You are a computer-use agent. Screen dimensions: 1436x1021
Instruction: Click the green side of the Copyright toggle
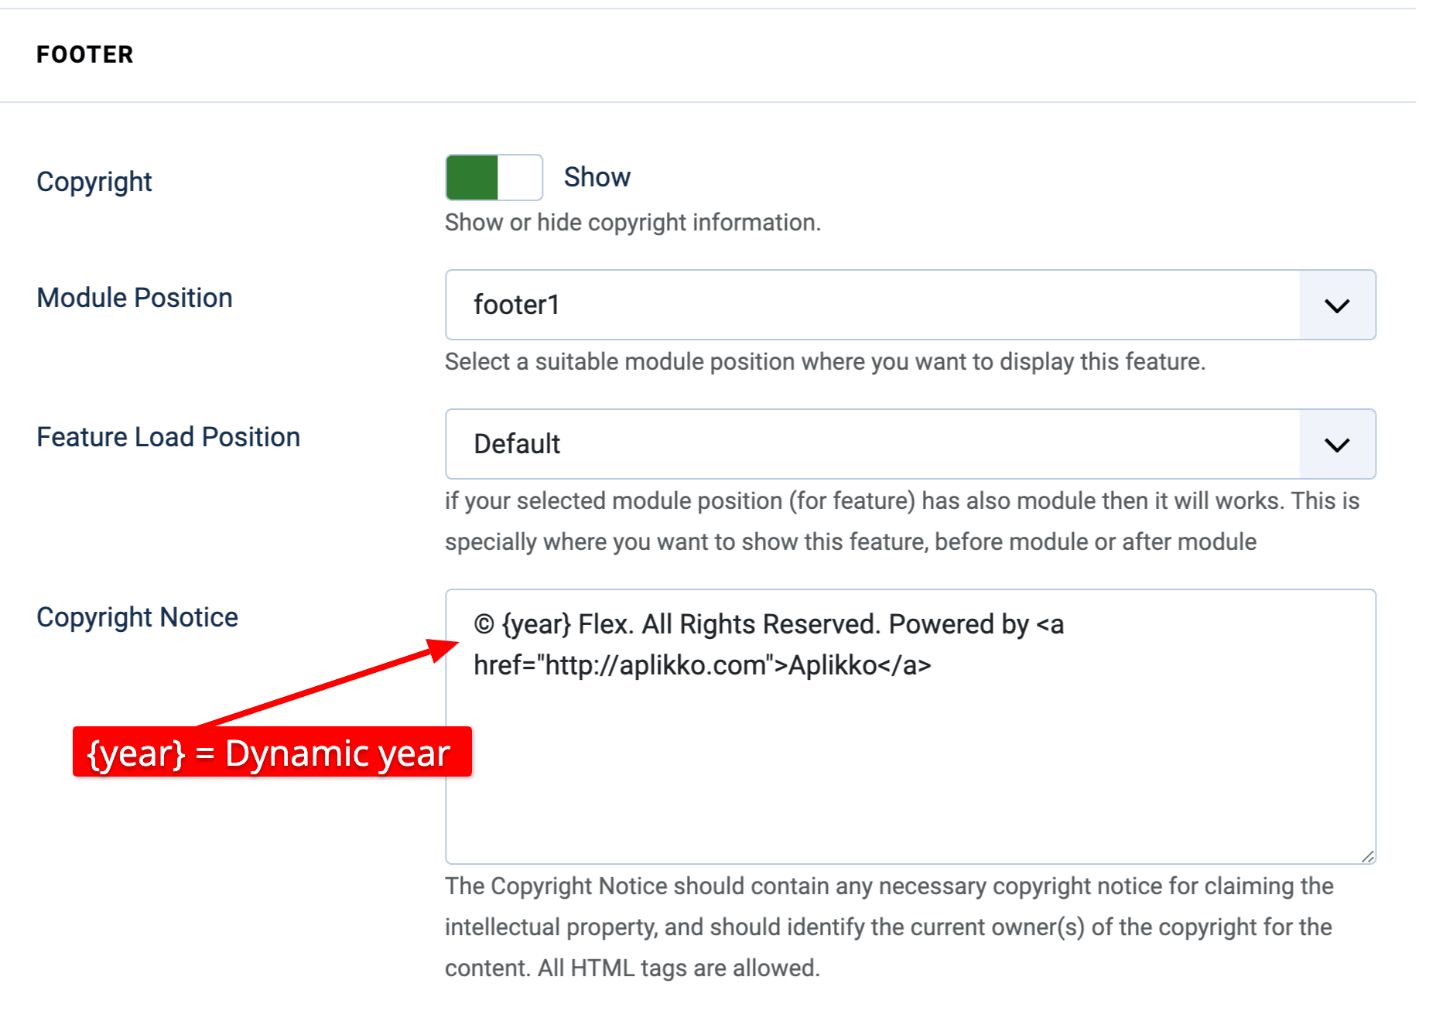pos(472,177)
